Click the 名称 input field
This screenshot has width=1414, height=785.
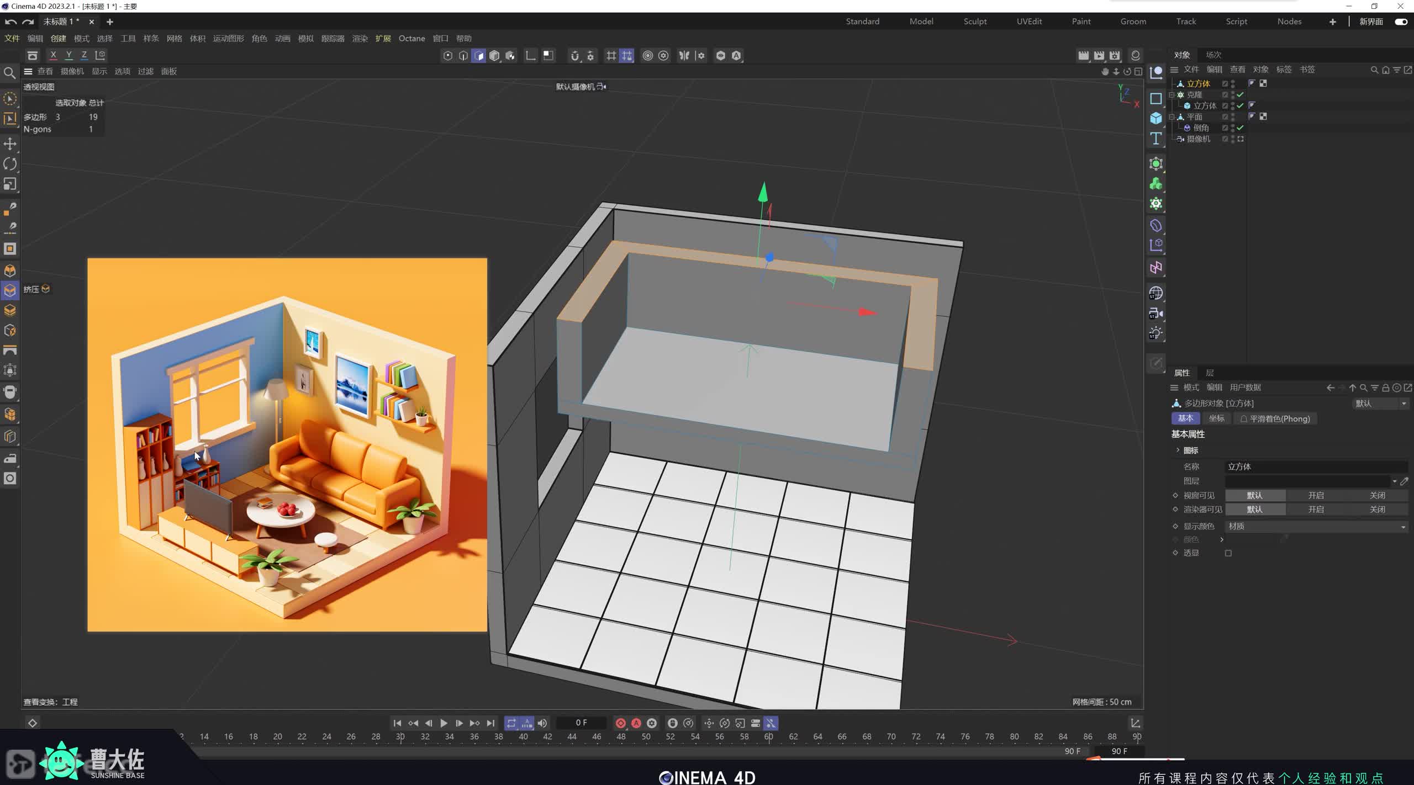tap(1315, 466)
